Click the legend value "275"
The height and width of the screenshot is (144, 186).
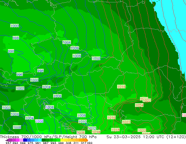(31, 143)
